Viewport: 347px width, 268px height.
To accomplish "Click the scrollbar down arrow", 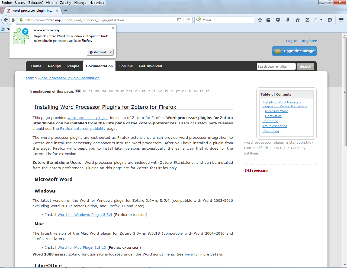I will coord(345,265).
